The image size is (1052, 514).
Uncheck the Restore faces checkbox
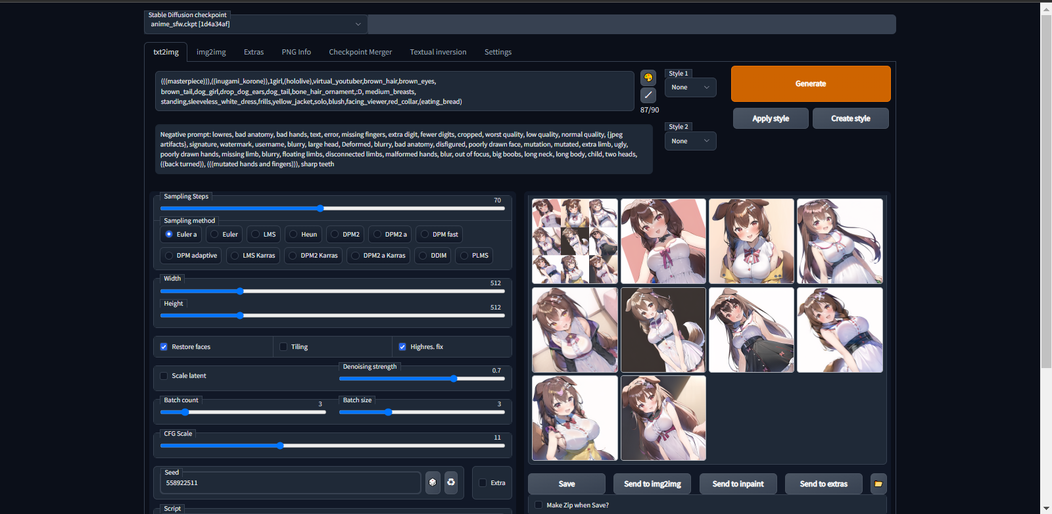(164, 347)
